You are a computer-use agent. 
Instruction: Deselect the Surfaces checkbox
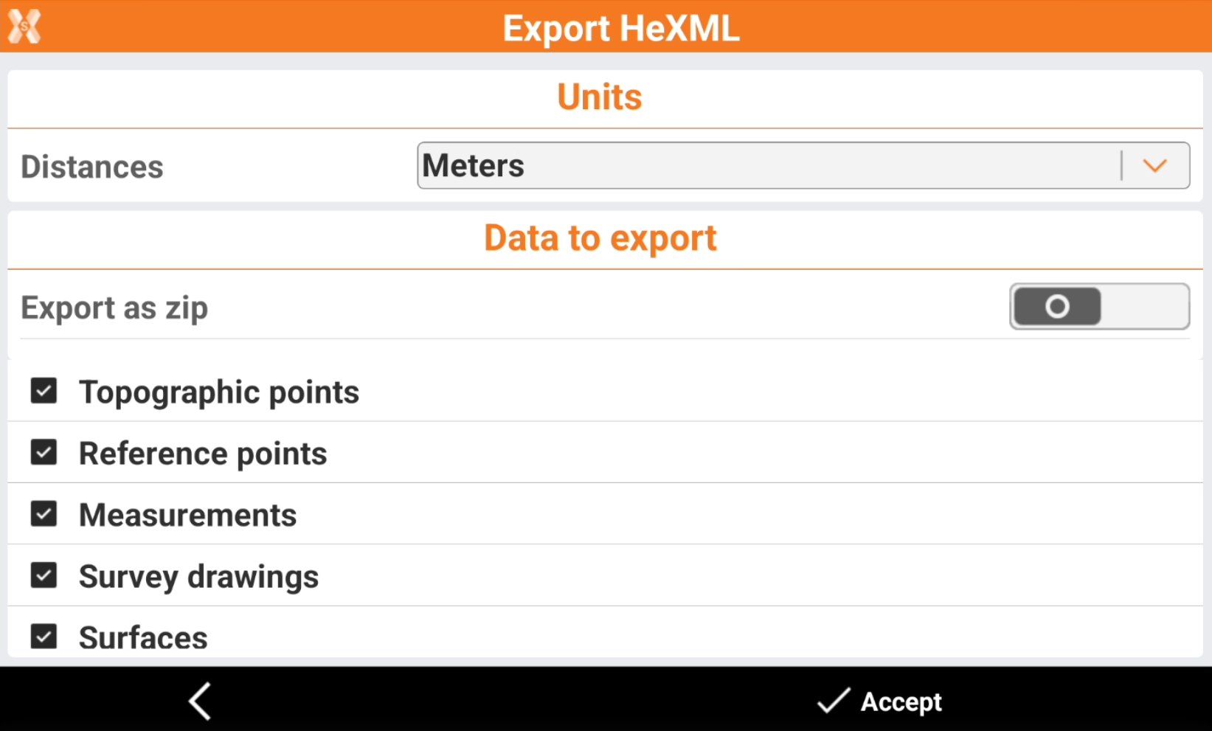[x=44, y=636]
